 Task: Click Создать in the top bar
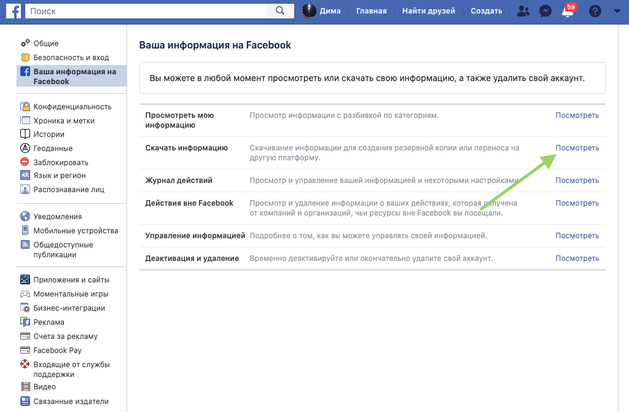pos(486,11)
